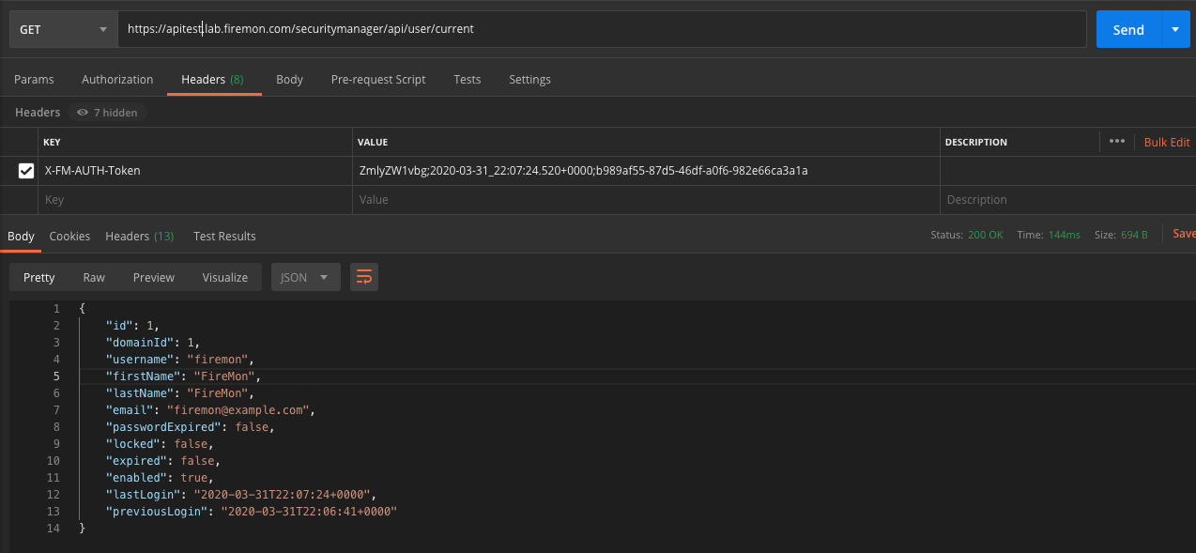Viewport: 1196px width, 553px height.
Task: Open the GET method dropdown
Action: (x=63, y=29)
